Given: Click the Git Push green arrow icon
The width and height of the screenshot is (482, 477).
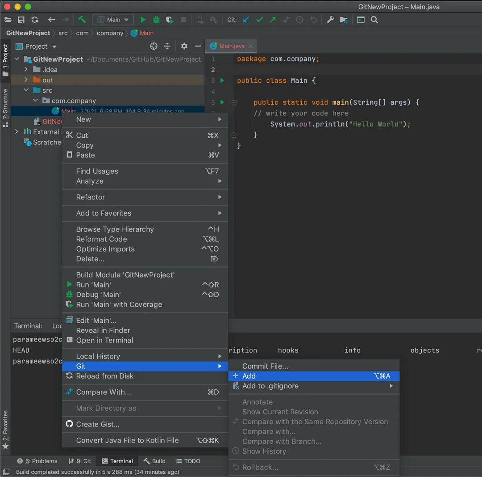Looking at the screenshot, I should pyautogui.click(x=273, y=20).
